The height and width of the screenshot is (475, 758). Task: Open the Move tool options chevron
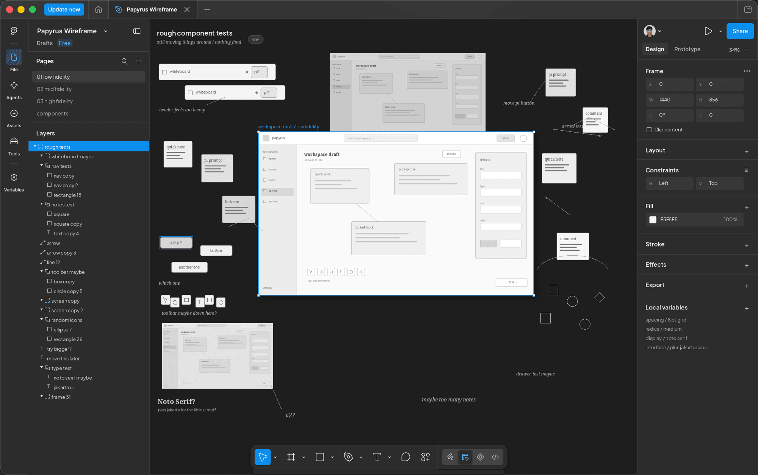[x=275, y=458]
